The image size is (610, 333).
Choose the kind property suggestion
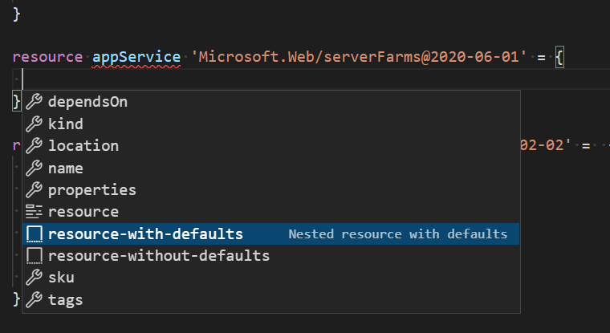66,124
